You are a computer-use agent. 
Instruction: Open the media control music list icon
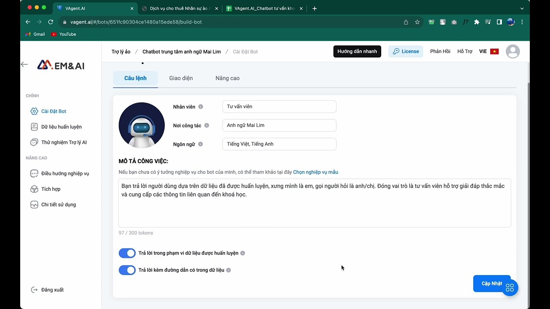488,22
